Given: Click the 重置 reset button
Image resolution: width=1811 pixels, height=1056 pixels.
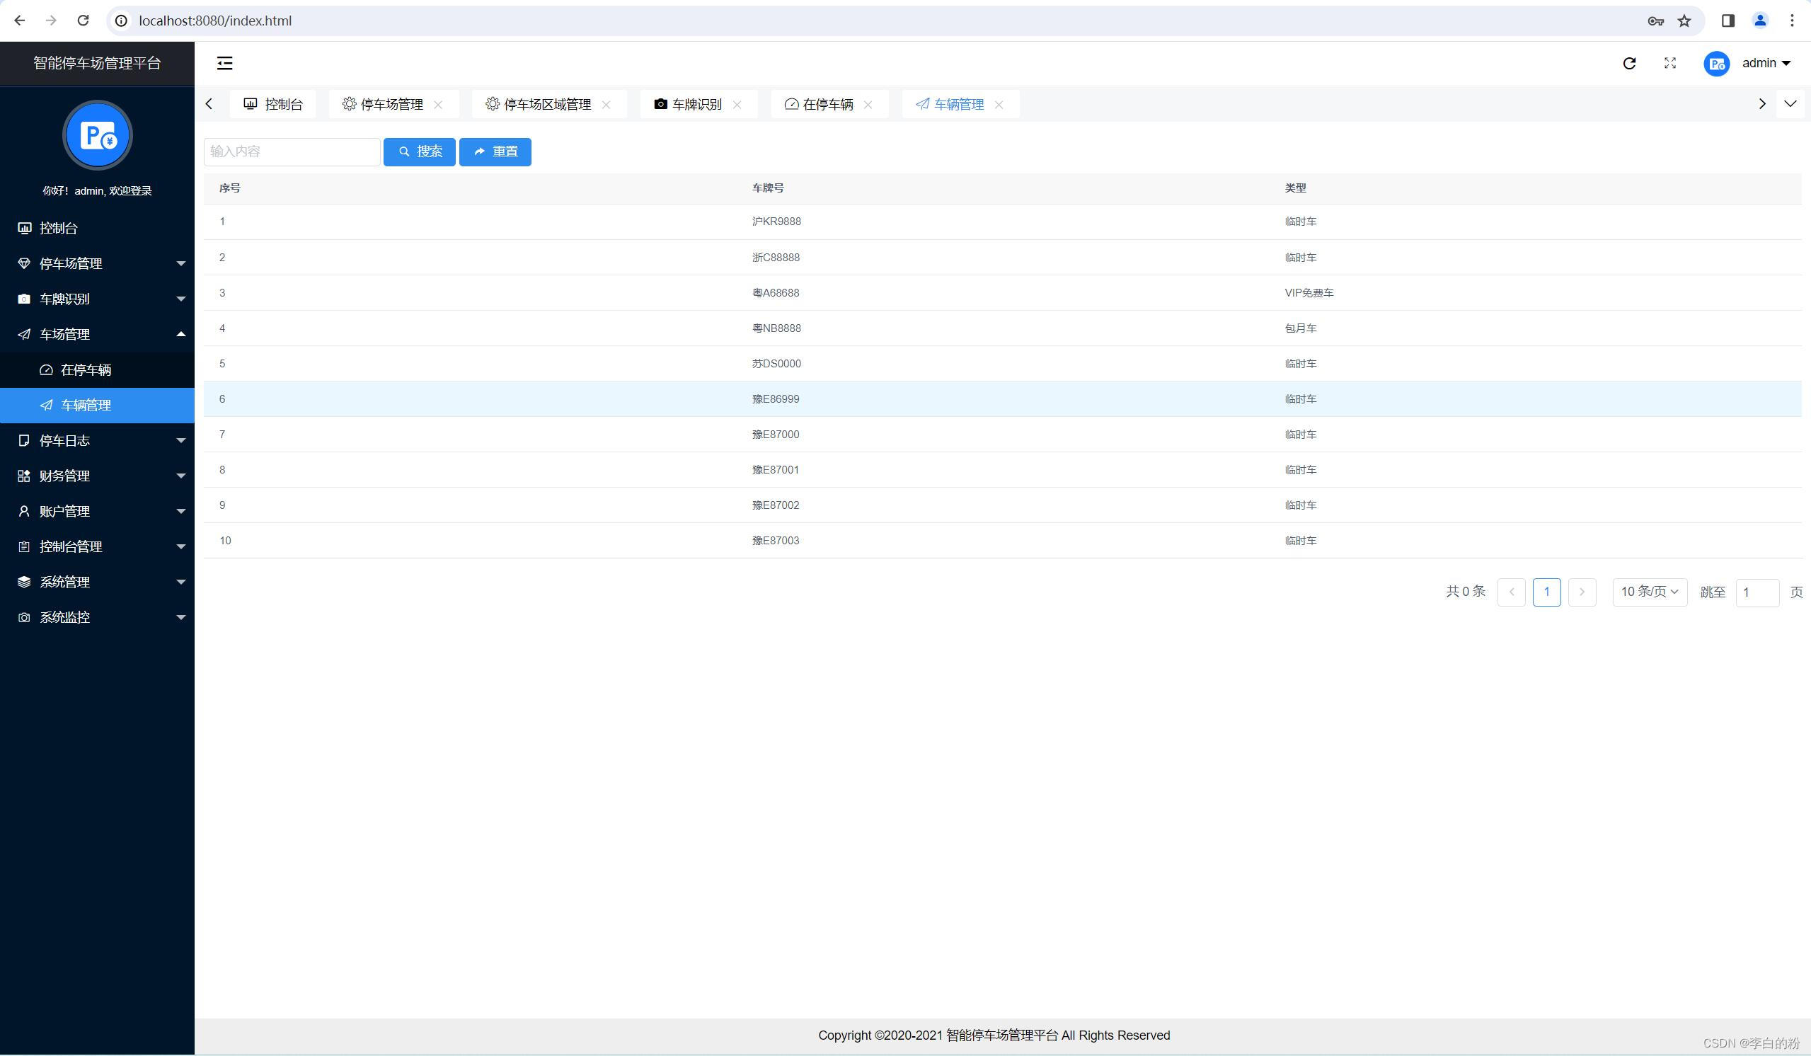Looking at the screenshot, I should pos(495,151).
